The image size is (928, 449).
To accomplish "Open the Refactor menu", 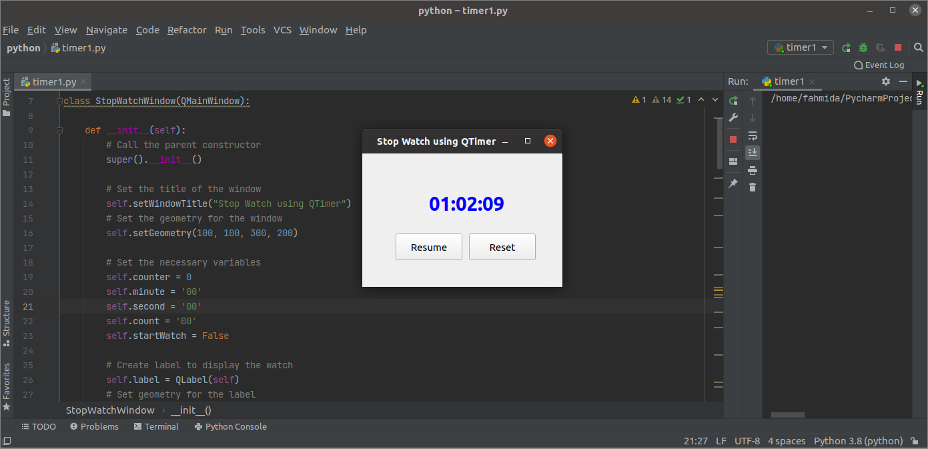I will 187,30.
